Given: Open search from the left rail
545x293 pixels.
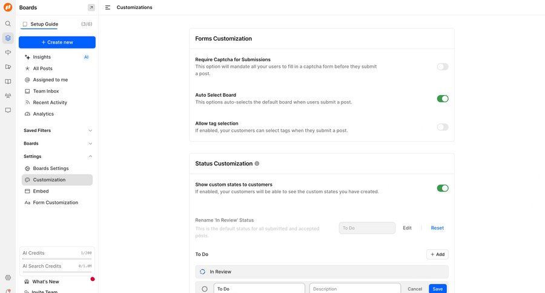Looking at the screenshot, I should tap(8, 24).
